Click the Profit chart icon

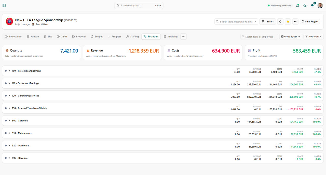click(250, 51)
